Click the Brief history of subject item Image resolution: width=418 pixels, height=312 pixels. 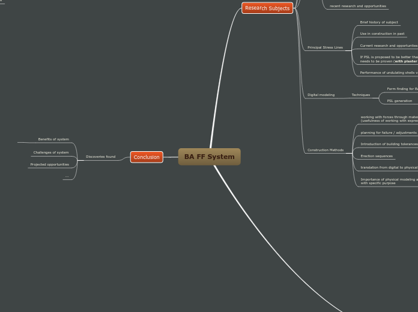click(x=379, y=22)
